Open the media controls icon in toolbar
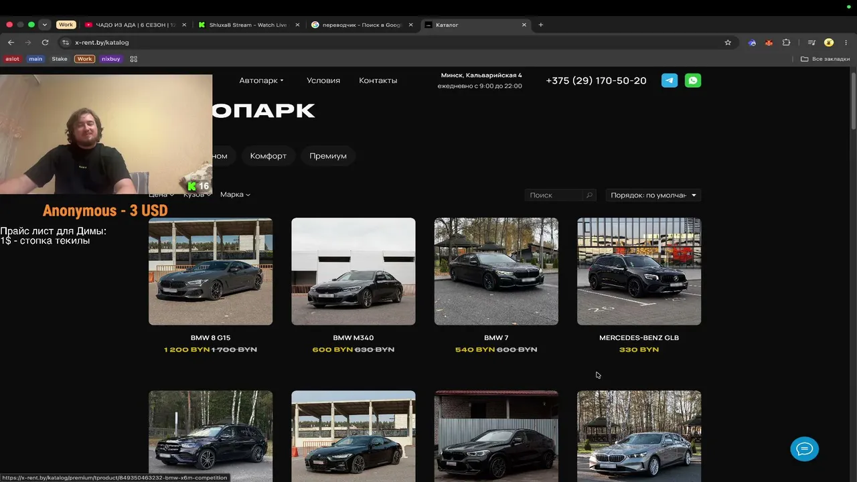Screen dimensions: 857x482 (x=811, y=42)
